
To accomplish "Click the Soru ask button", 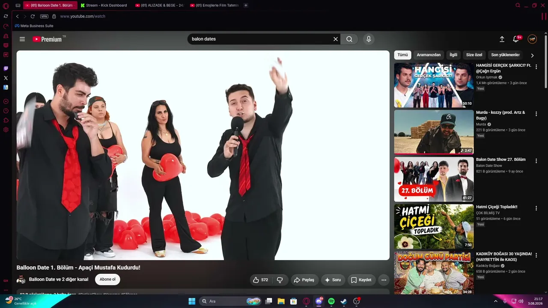I will click(x=333, y=280).
